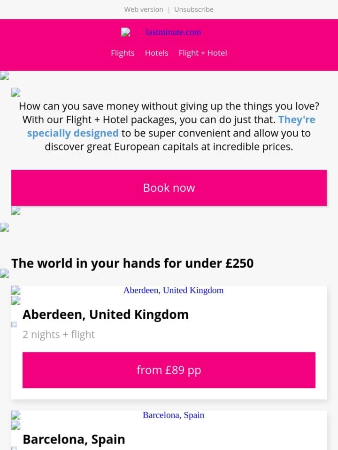Click the broken image at Barcelona card top-left

(16, 415)
